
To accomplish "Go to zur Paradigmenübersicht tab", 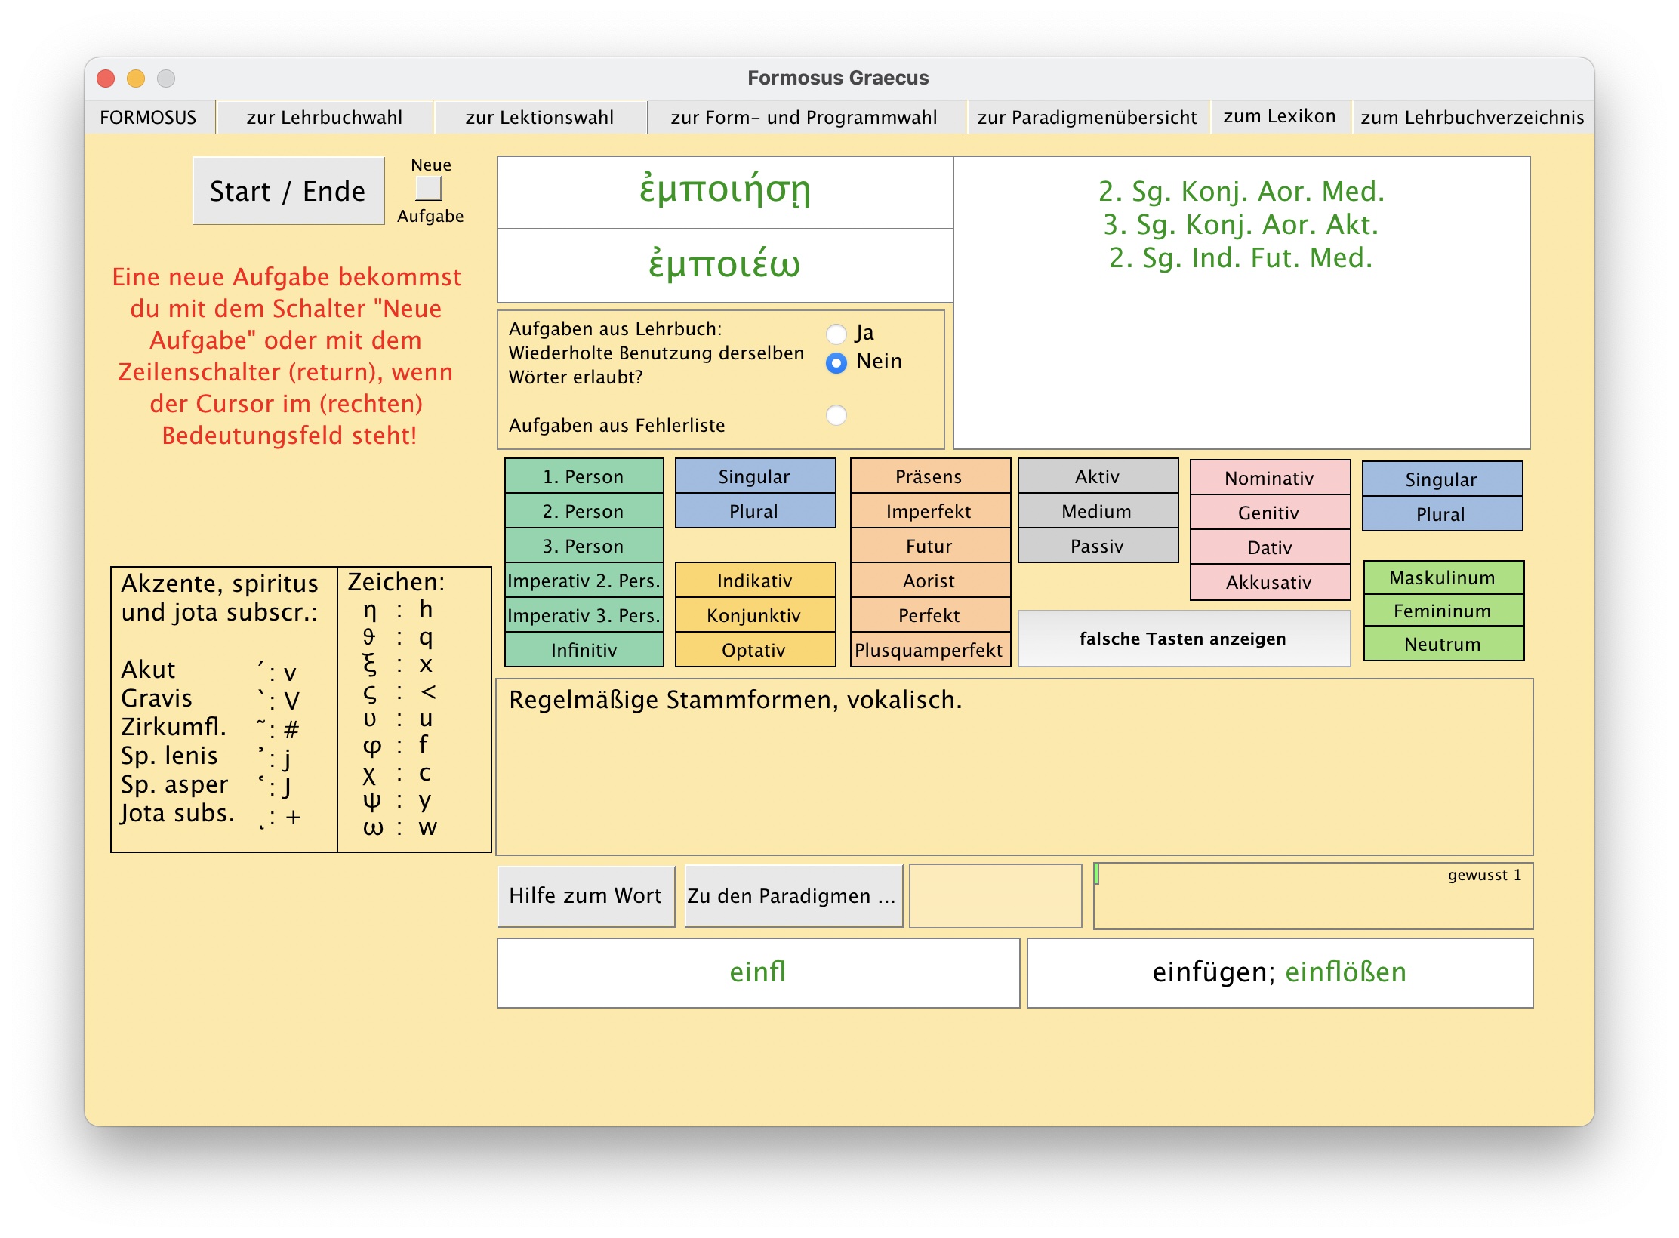I will [1086, 118].
